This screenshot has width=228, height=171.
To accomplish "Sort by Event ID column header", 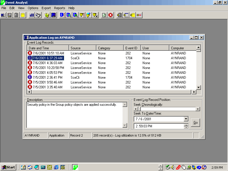I will tap(132, 48).
